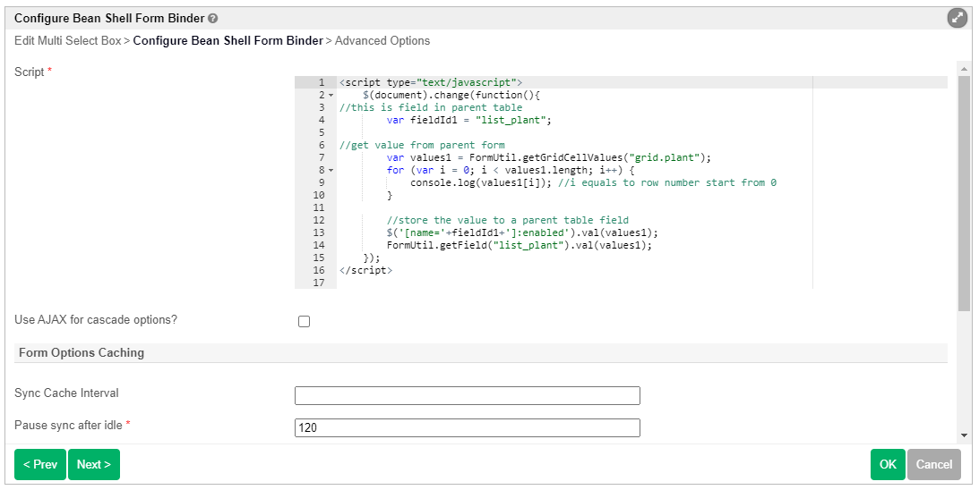Click the scrollbar up arrow
Viewport: 979px width, 490px height.
pyautogui.click(x=964, y=68)
